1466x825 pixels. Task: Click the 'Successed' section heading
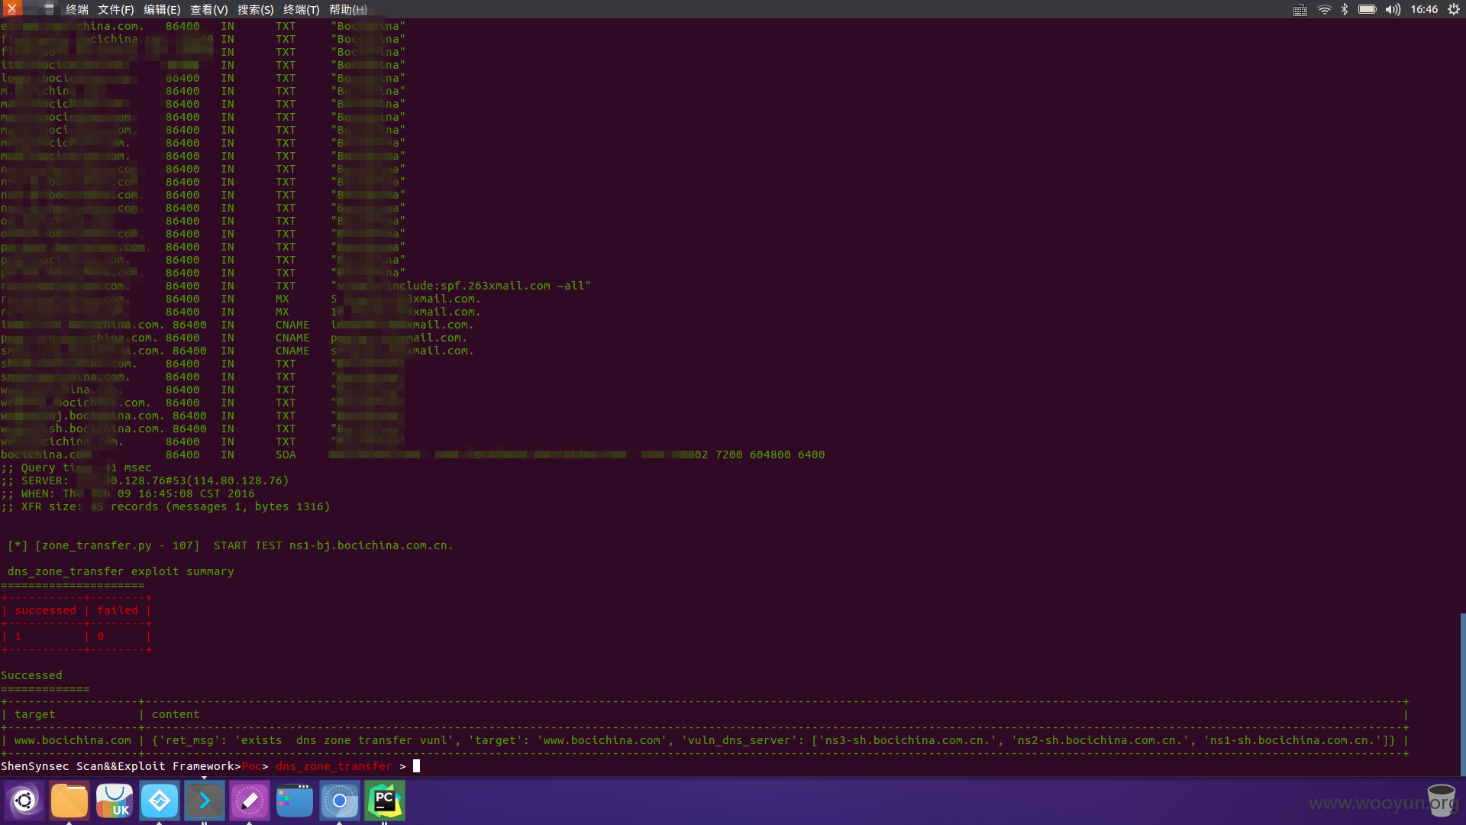coord(31,675)
